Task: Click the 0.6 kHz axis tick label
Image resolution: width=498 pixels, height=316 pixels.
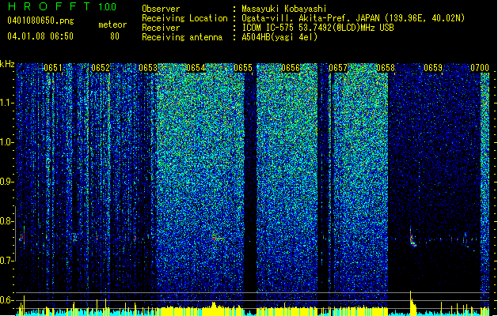Action: (6, 300)
